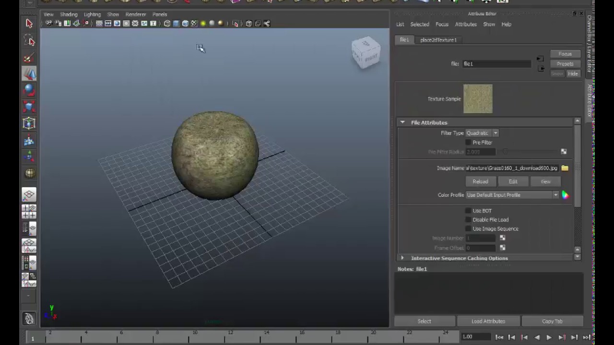Toggle Wireframe on Shaded icon
The height and width of the screenshot is (345, 614).
pyautogui.click(x=185, y=23)
